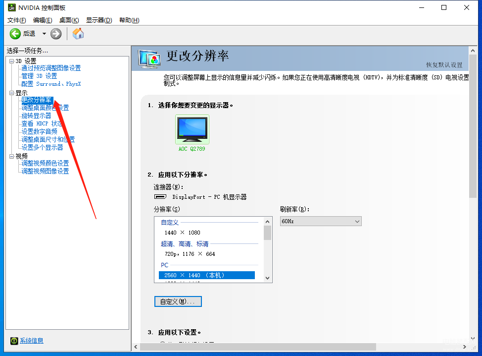Click the DisplayPort connector icon
Screen dimensions: 482x356
[x=160, y=196]
